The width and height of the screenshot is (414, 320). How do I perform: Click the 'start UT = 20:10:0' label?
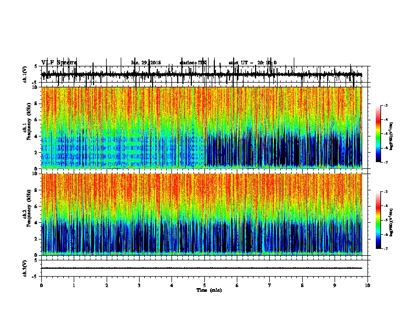(252, 63)
